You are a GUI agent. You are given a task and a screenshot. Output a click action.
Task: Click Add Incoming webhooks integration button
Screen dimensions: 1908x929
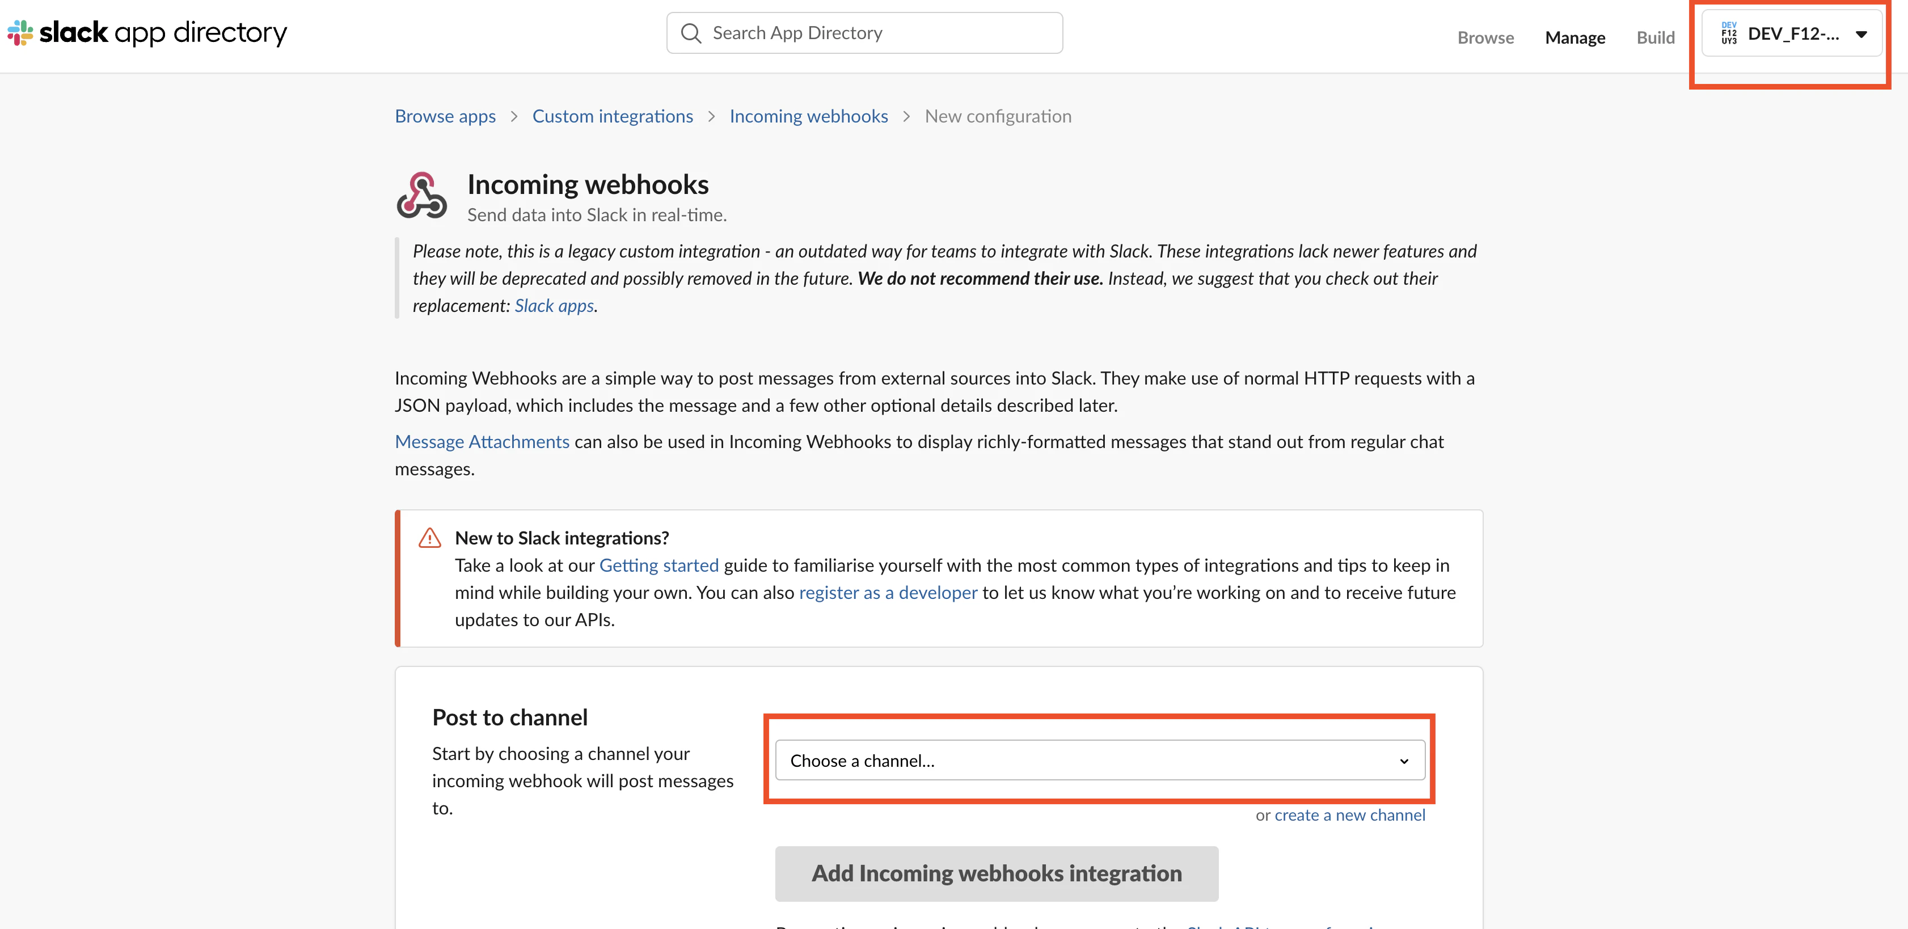point(996,873)
